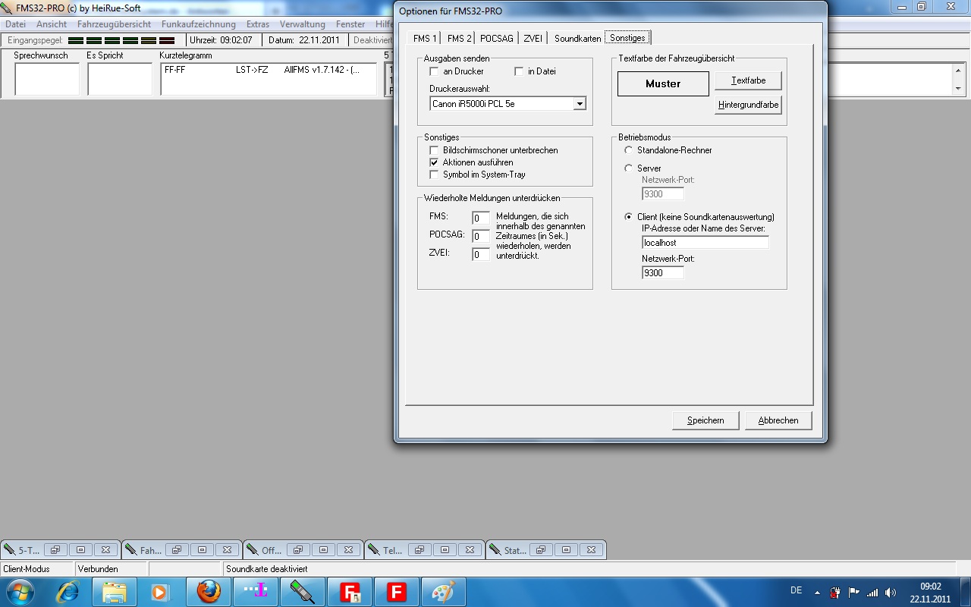
Task: Click the Speichern button
Action: coord(705,420)
